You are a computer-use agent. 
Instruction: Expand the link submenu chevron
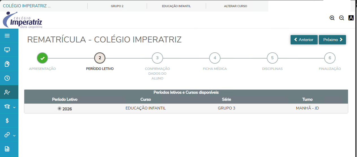tap(14, 136)
